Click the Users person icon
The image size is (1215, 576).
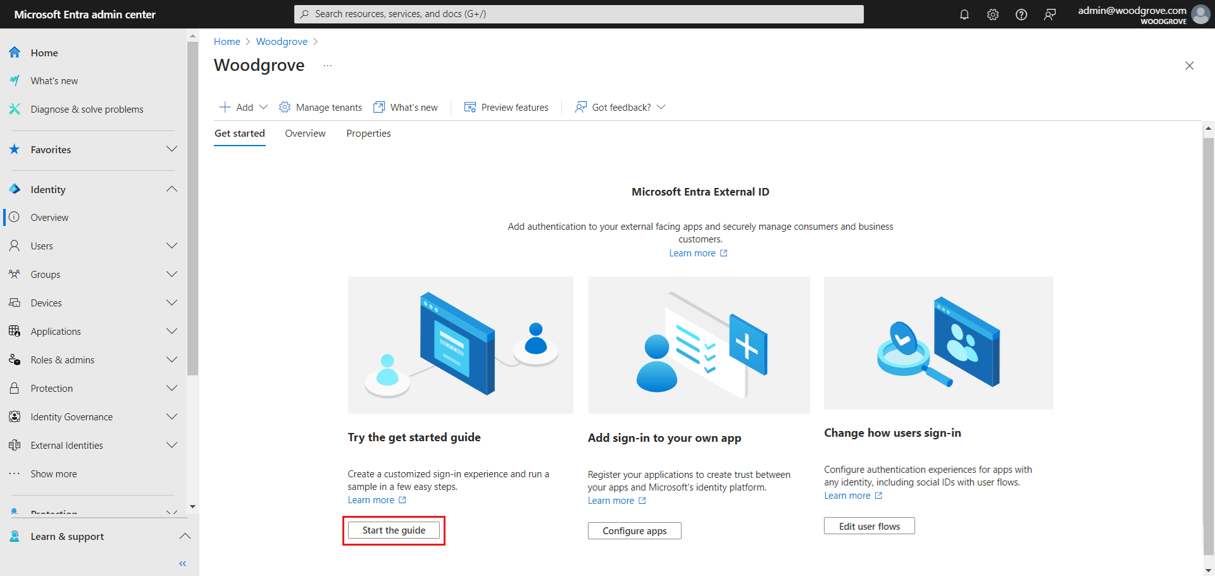click(x=15, y=246)
